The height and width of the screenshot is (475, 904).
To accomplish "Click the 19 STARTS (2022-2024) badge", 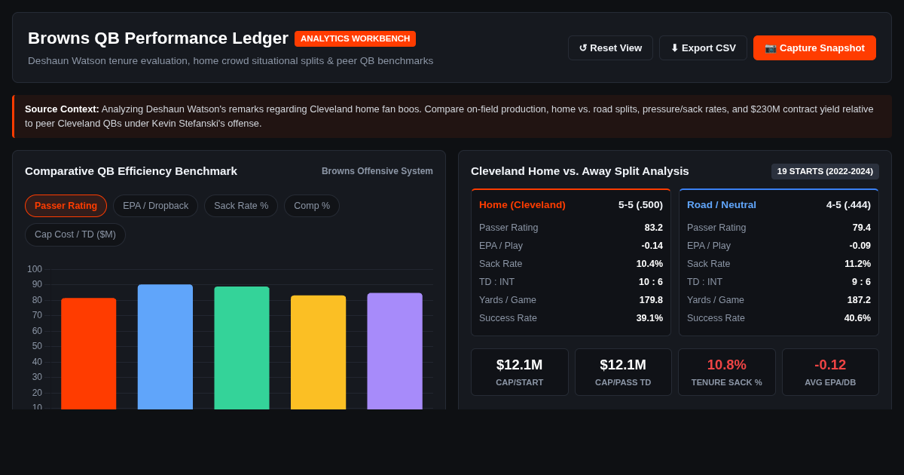I will [825, 171].
